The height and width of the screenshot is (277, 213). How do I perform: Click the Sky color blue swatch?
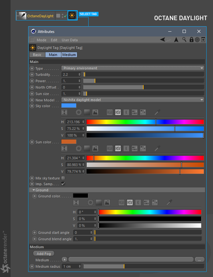tap(69, 106)
